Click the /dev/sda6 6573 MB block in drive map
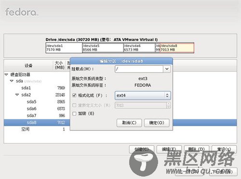Image resolution: width=241 pixels, height=179 pixels. point(139,48)
